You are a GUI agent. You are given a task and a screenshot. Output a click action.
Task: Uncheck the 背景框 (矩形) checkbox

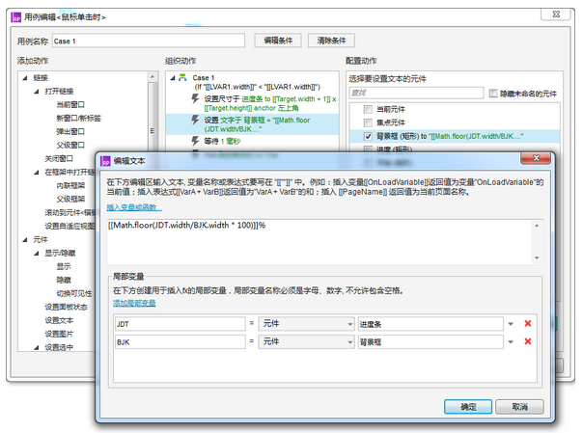click(369, 137)
